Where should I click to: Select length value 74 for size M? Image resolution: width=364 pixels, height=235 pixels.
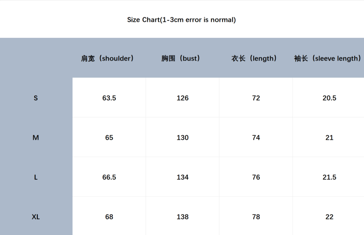pos(256,138)
